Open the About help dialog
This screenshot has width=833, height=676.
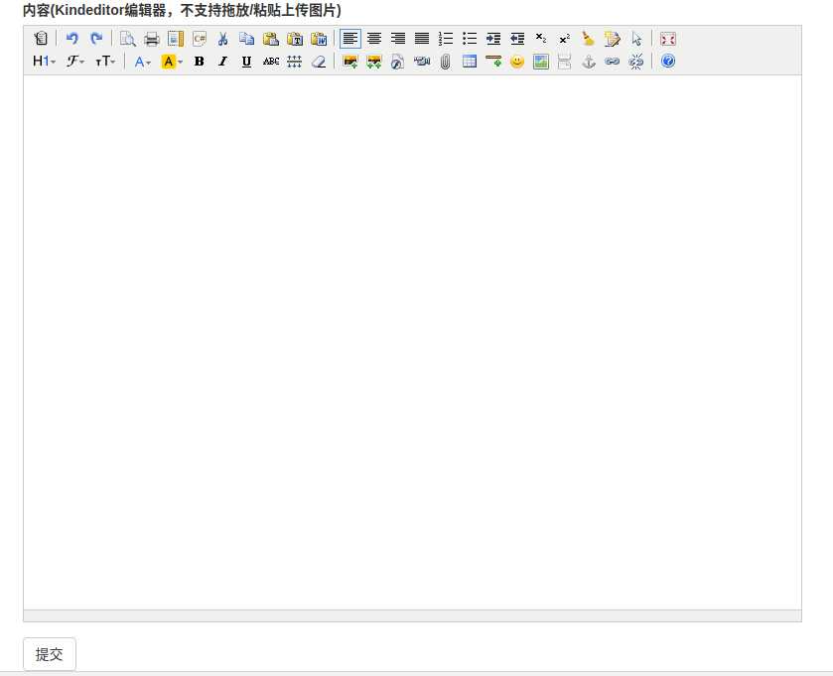[x=668, y=62]
